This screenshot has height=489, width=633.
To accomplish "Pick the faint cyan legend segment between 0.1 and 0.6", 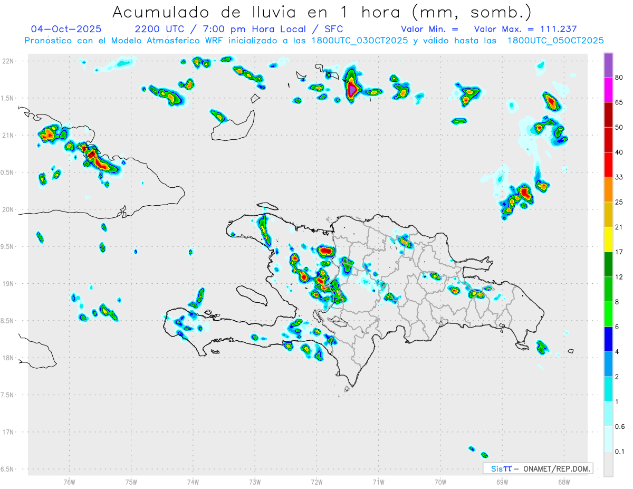I will pyautogui.click(x=608, y=439).
